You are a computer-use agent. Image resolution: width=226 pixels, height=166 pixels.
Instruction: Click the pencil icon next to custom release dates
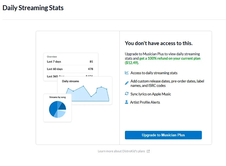pyautogui.click(x=127, y=83)
